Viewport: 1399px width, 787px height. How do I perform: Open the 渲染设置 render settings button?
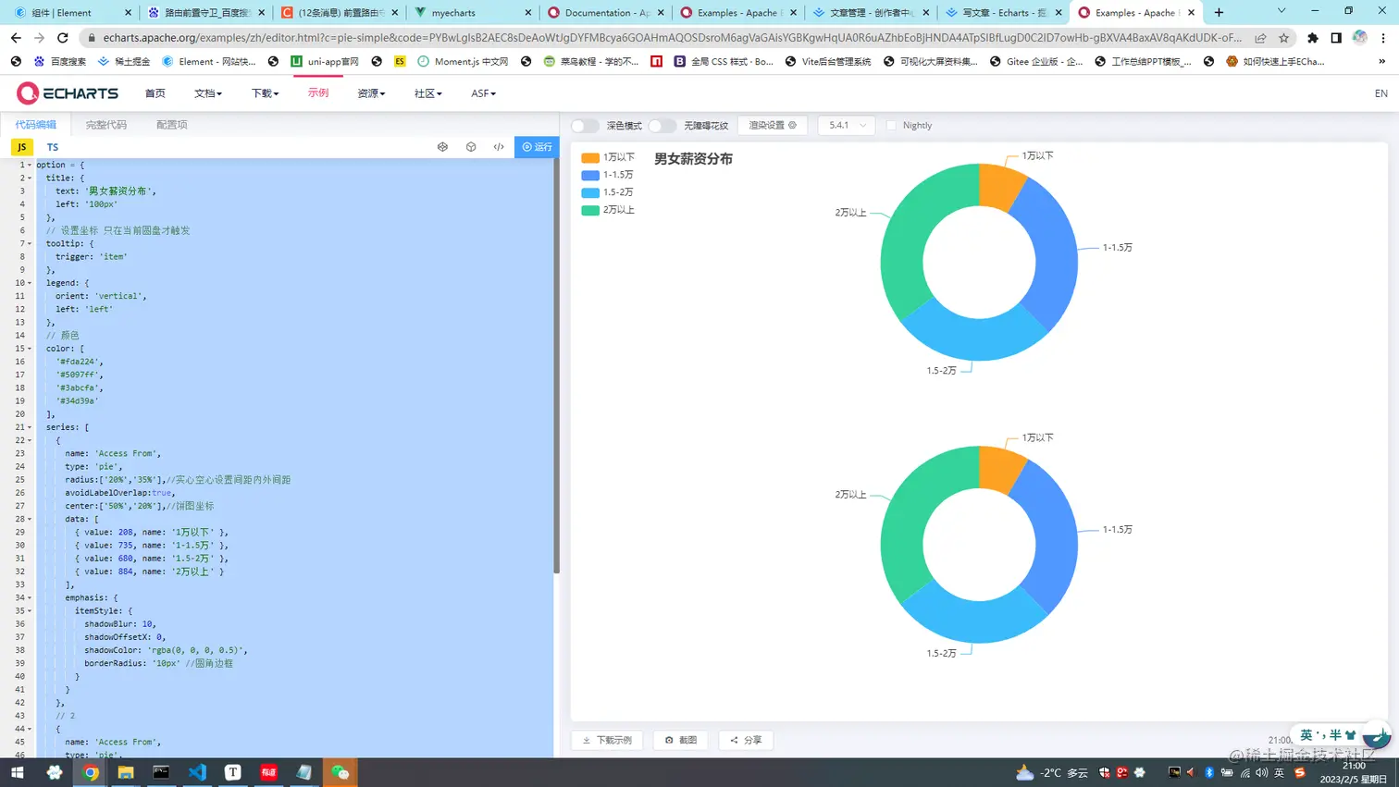(773, 126)
